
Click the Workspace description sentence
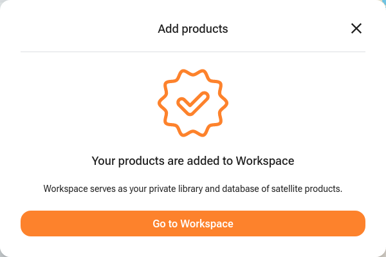point(193,189)
